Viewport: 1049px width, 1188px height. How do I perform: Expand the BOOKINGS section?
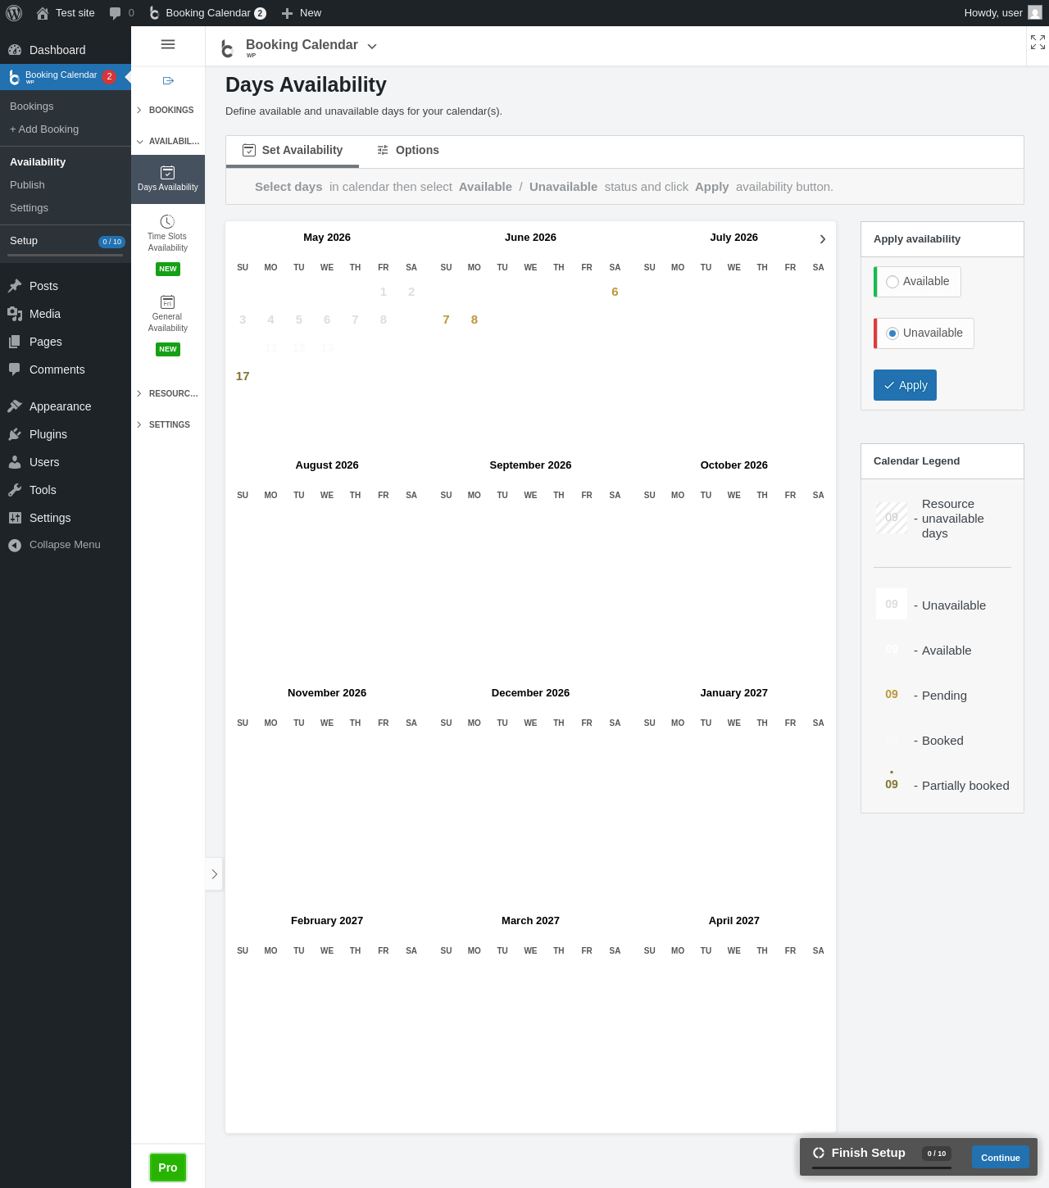click(168, 110)
